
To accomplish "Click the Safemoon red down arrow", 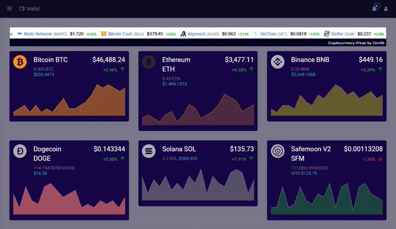I will click(380, 159).
